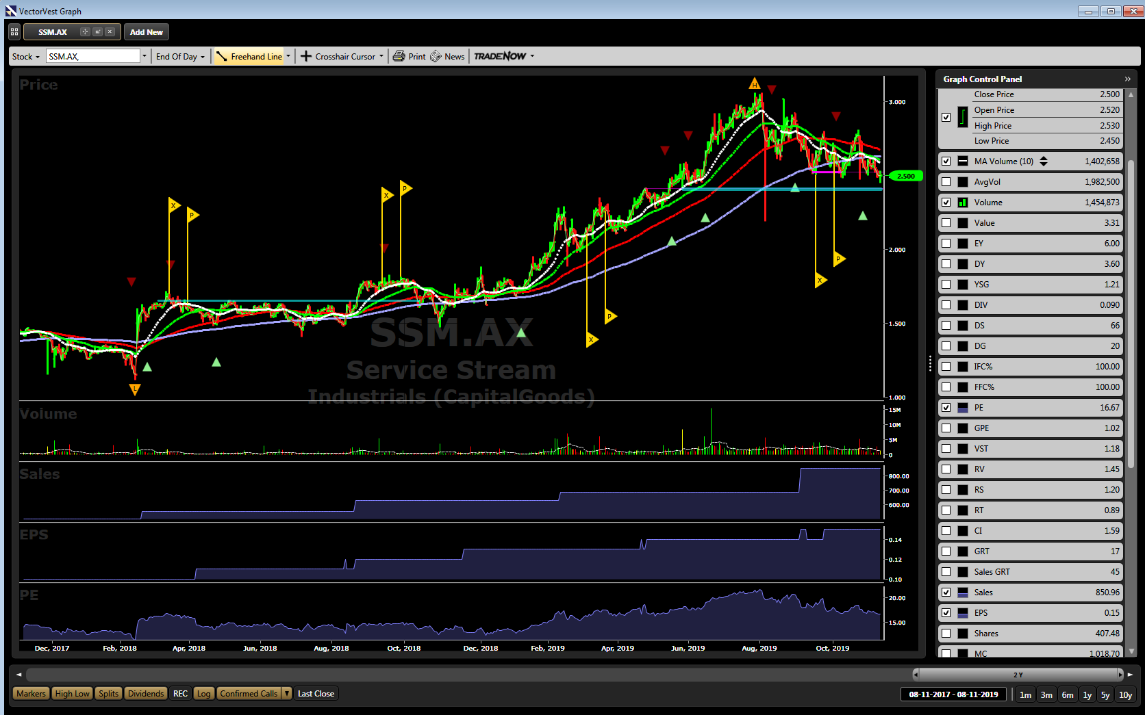Click the Graph Control Panel vertical scrollbar

click(1131, 314)
